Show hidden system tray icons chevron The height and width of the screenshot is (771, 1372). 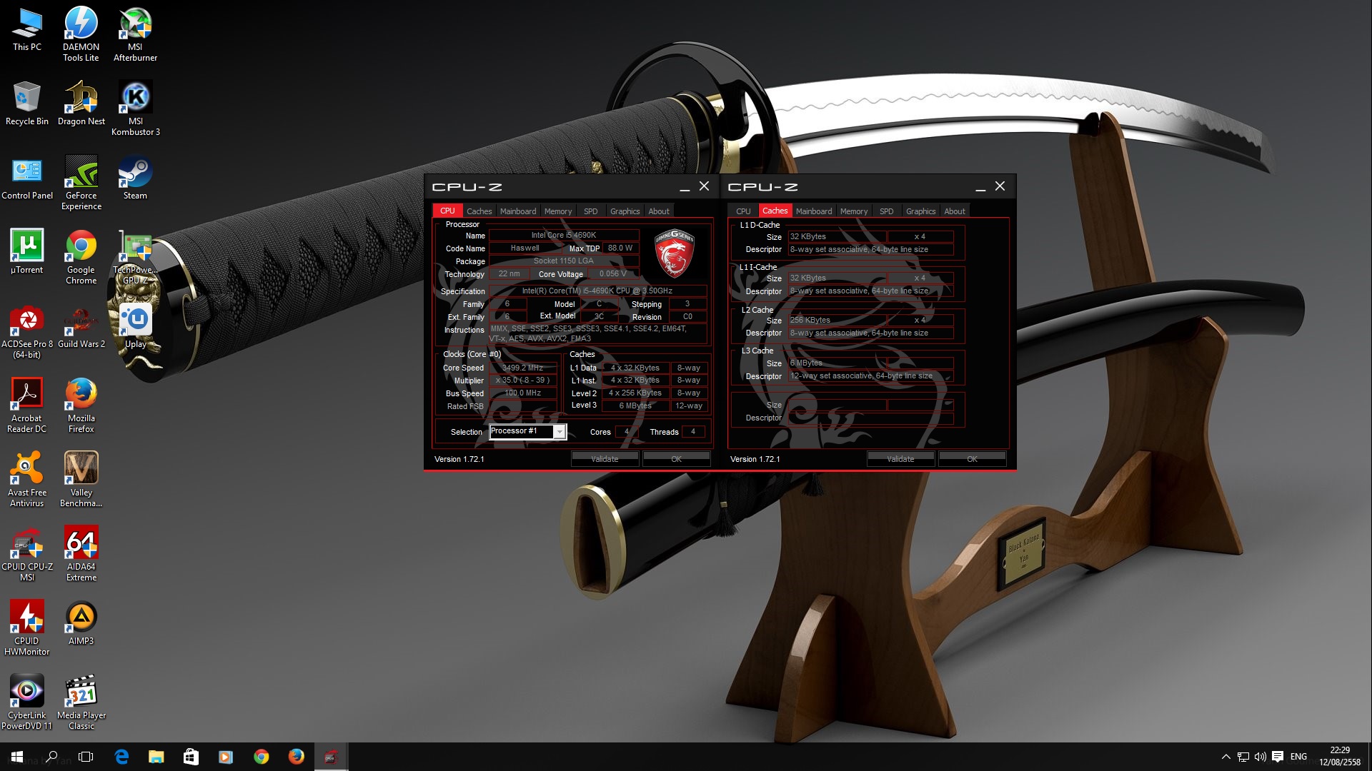coord(1226,757)
